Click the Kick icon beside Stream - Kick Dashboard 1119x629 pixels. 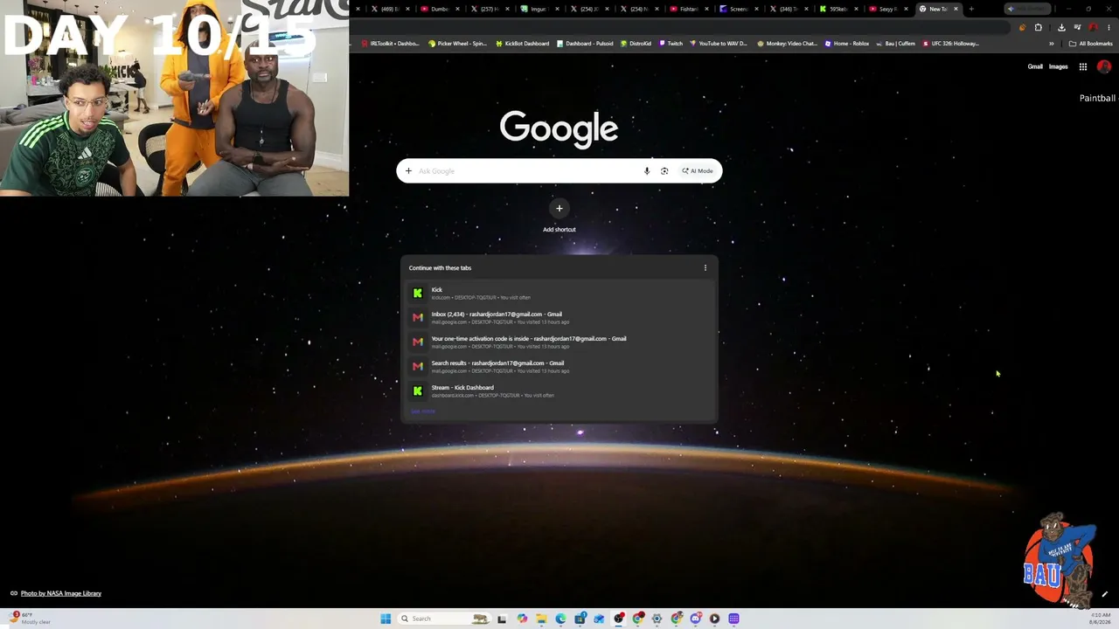point(418,391)
